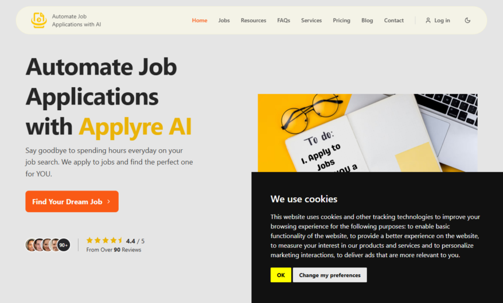Open the Blog page
Image resolution: width=503 pixels, height=303 pixels.
click(367, 21)
